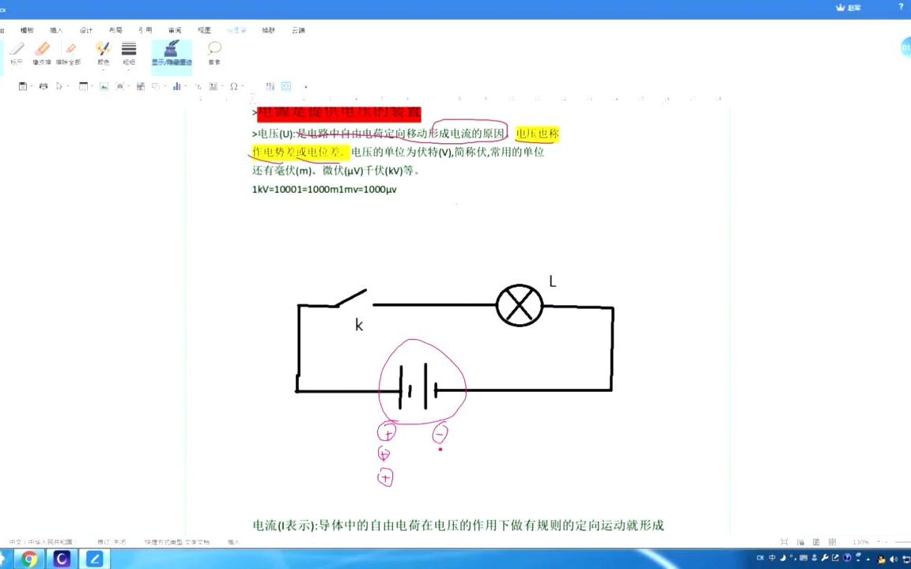Open the chart icon dropdown in quick toolbar

(x=186, y=87)
